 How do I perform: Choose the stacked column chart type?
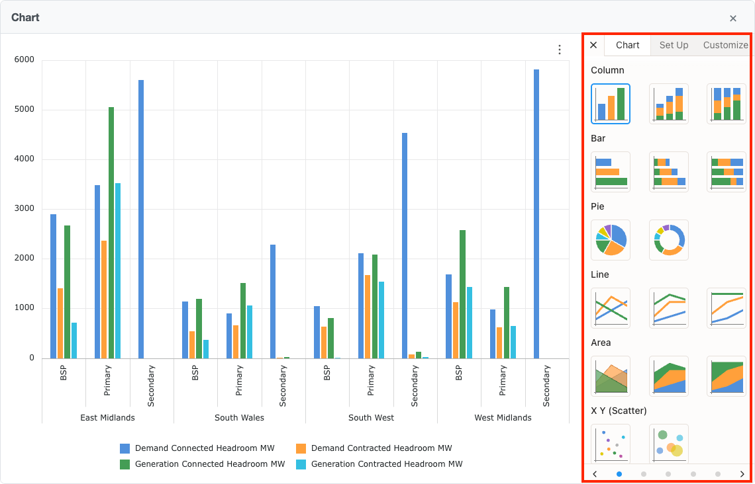point(668,103)
